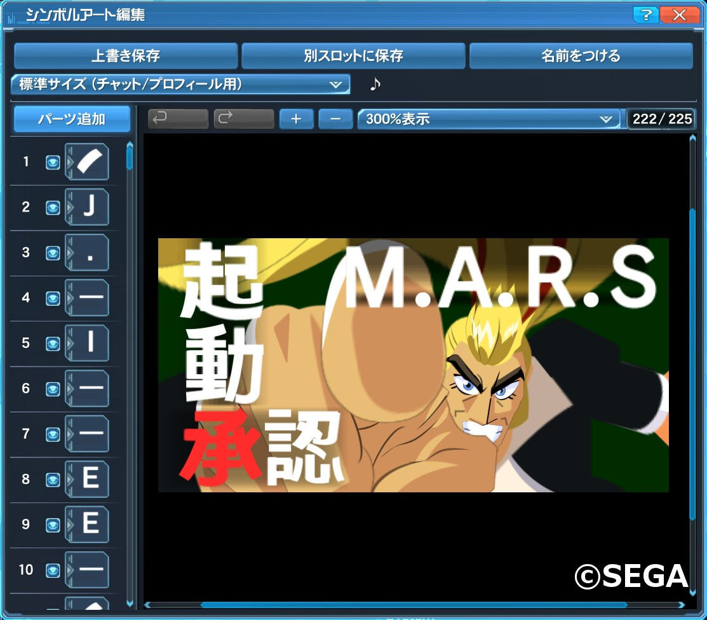707x620 pixels.
Task: Hide layer 8 using its eye icon
Action: [x=53, y=480]
